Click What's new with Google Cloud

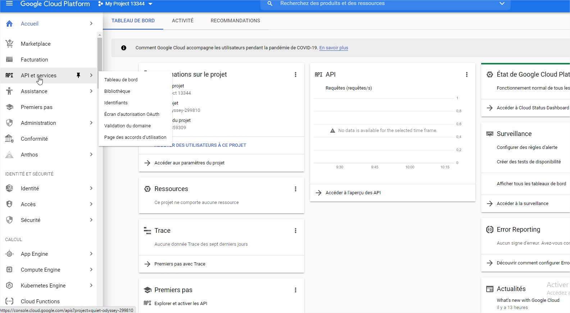(528, 300)
